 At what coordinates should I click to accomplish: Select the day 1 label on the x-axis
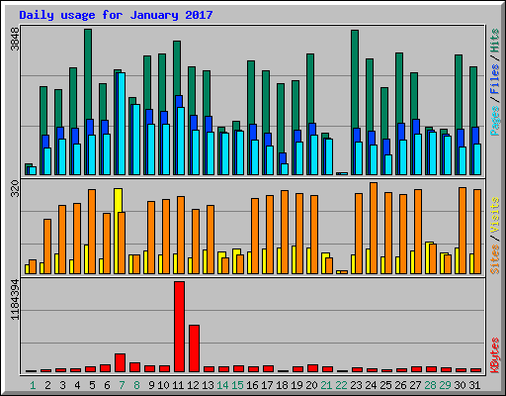point(33,385)
